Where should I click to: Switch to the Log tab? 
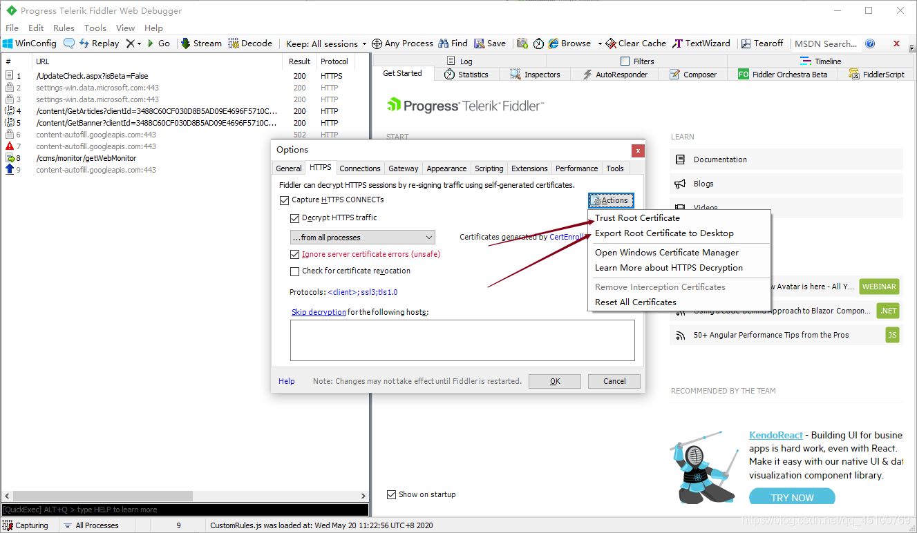click(460, 61)
